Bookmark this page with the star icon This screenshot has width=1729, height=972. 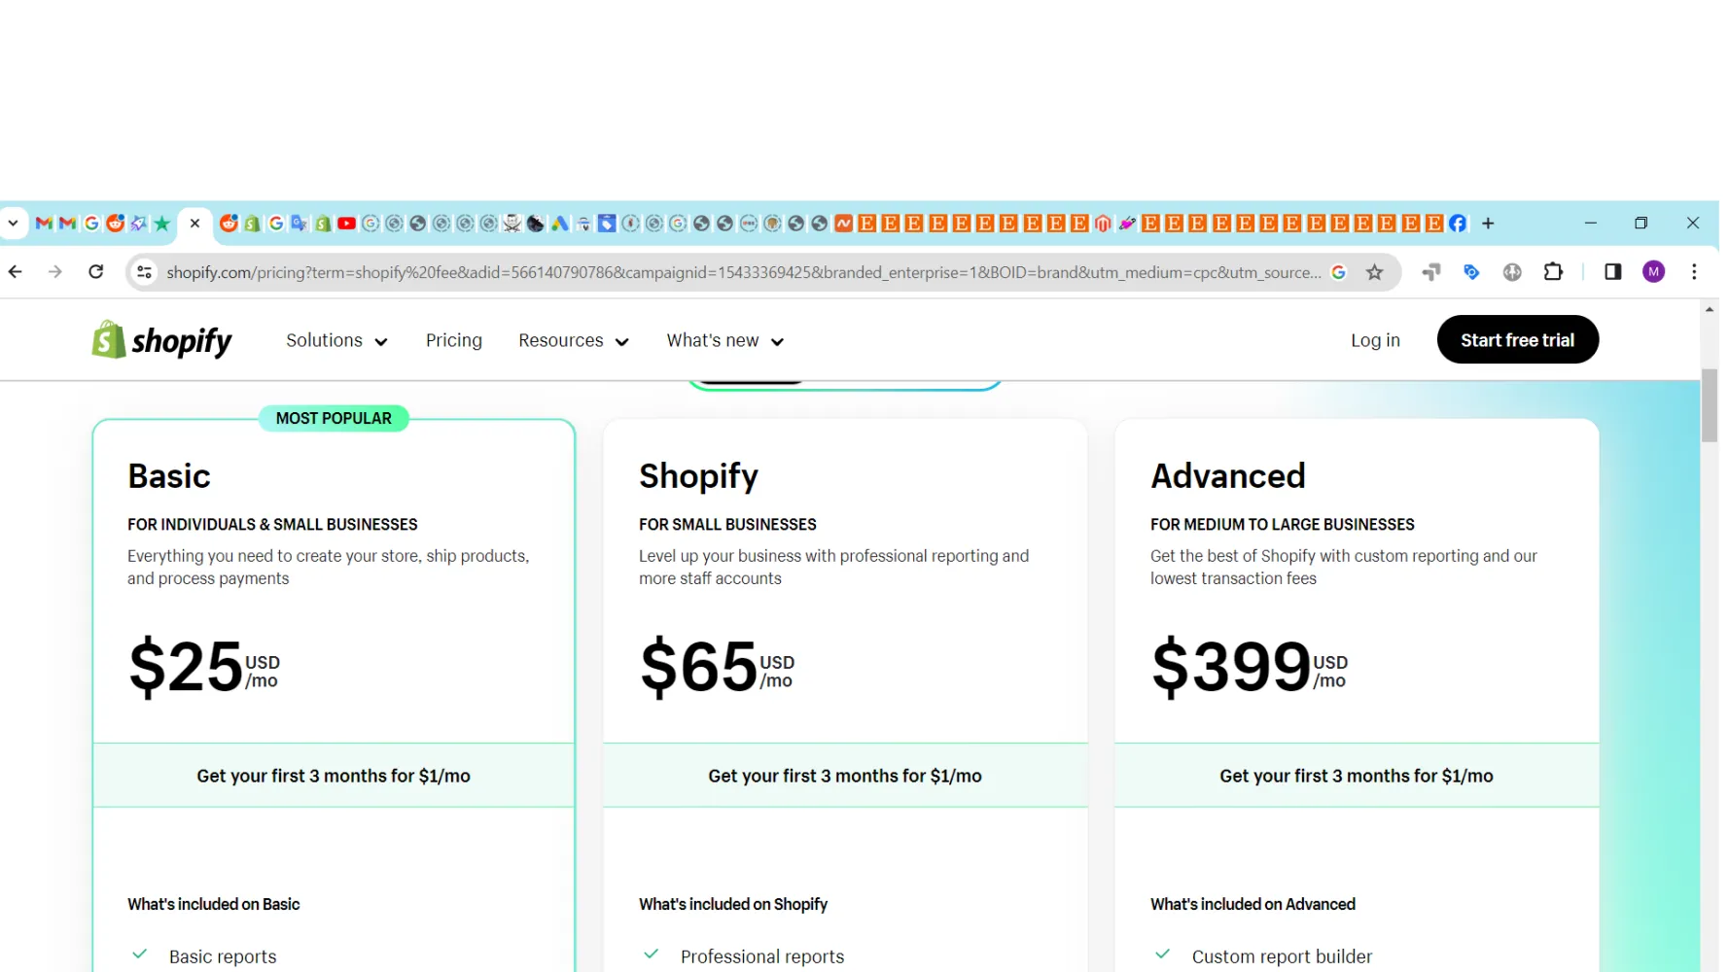(x=1374, y=272)
